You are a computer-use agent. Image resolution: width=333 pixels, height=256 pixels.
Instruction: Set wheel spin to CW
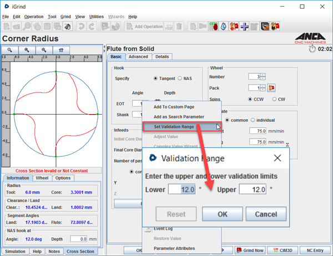point(275,99)
